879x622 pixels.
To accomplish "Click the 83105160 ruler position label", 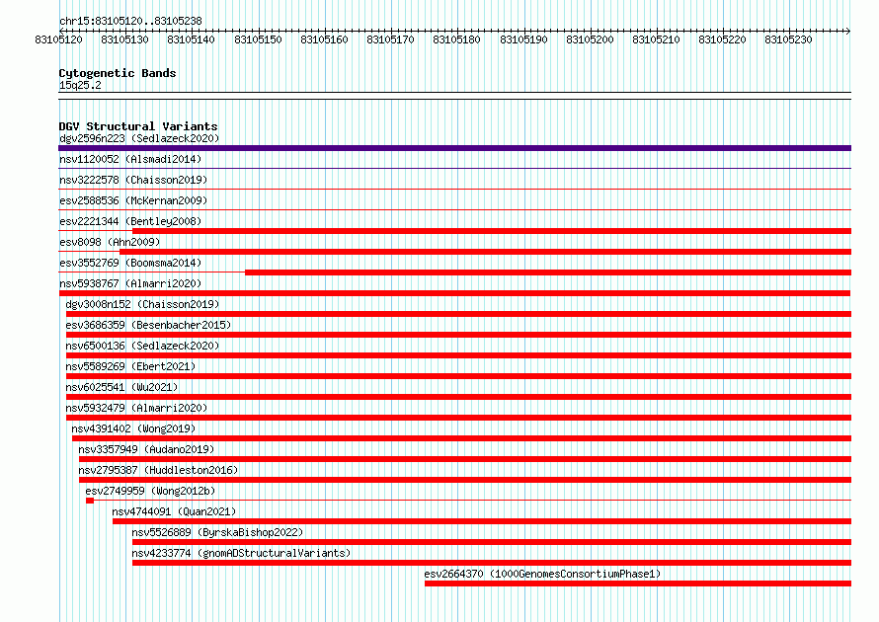I will click(324, 39).
